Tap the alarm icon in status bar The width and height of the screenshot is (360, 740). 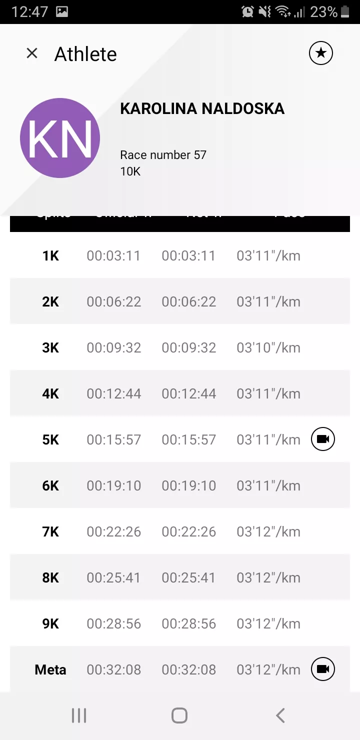coord(247,11)
